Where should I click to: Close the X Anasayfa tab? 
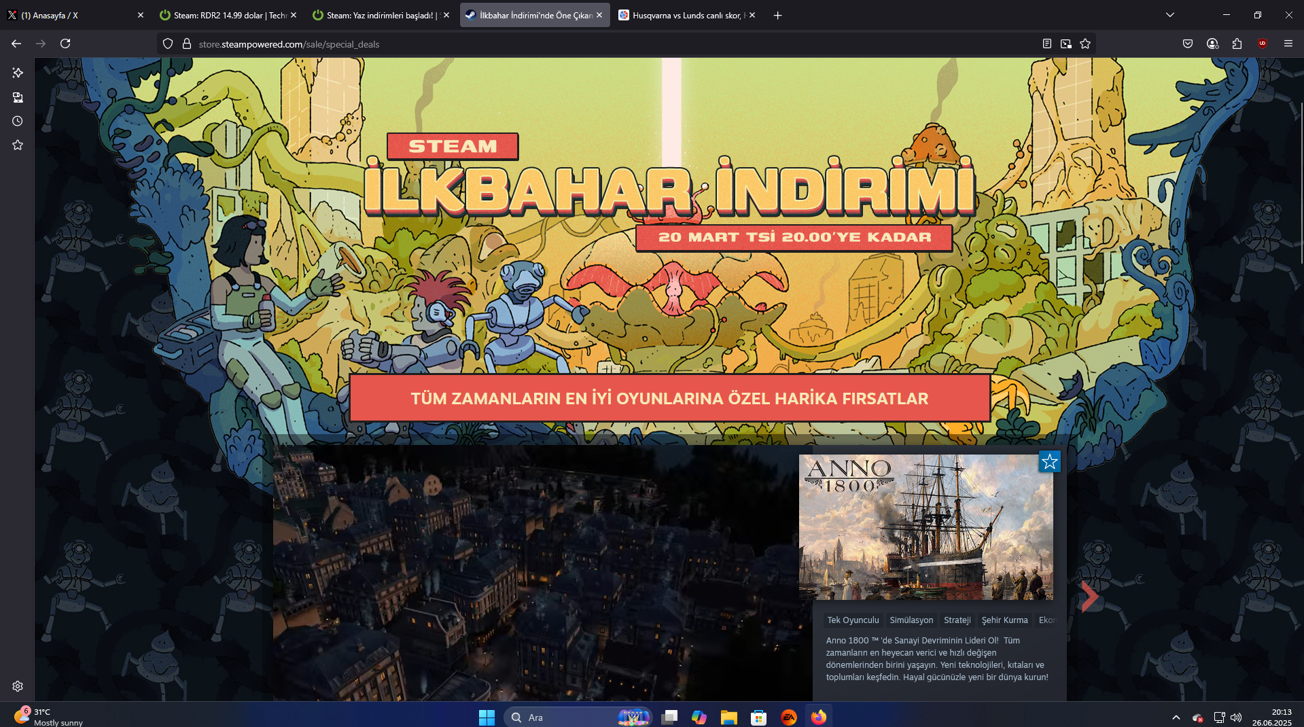[141, 15]
